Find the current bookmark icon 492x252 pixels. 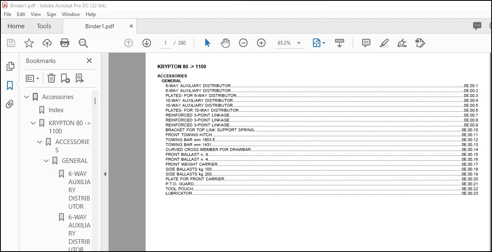point(79,78)
